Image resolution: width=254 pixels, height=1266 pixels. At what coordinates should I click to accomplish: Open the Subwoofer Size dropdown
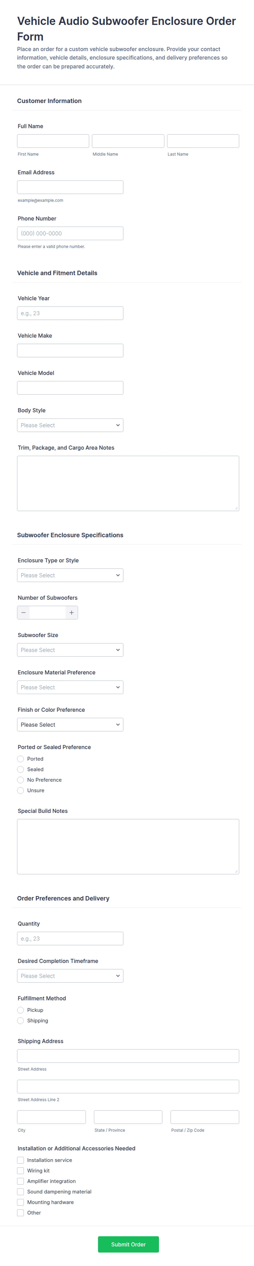click(70, 650)
